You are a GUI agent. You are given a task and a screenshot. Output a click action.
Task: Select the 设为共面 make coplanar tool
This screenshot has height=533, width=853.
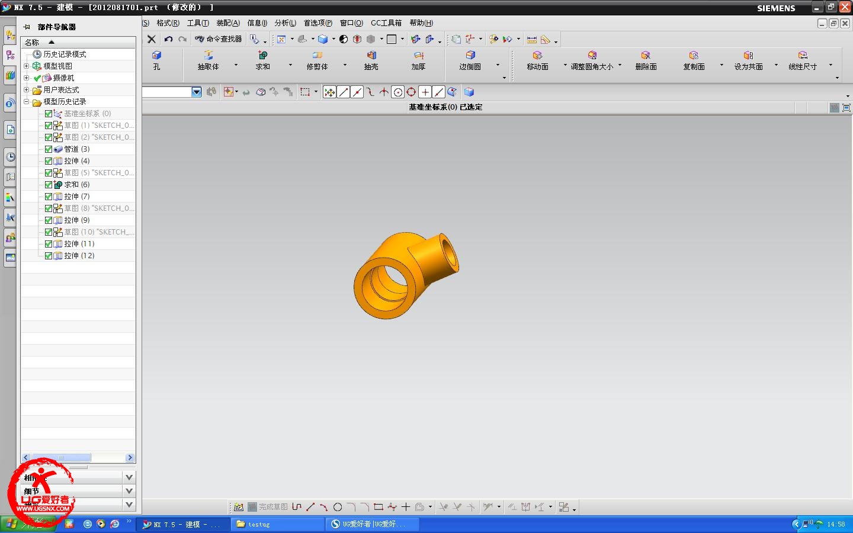point(748,60)
